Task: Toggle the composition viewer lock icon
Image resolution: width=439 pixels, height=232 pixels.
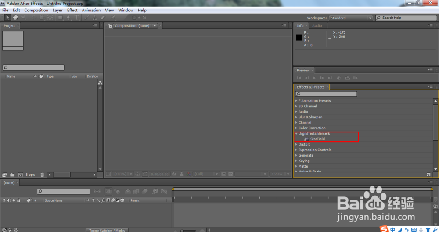Action: [110, 26]
